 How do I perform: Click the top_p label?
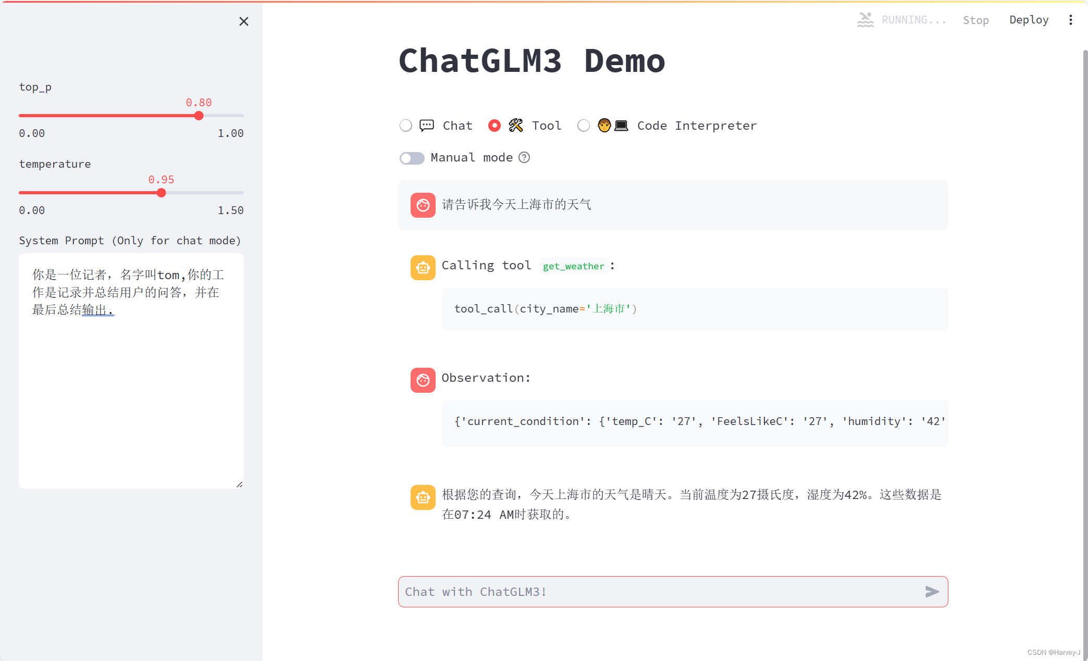click(35, 87)
